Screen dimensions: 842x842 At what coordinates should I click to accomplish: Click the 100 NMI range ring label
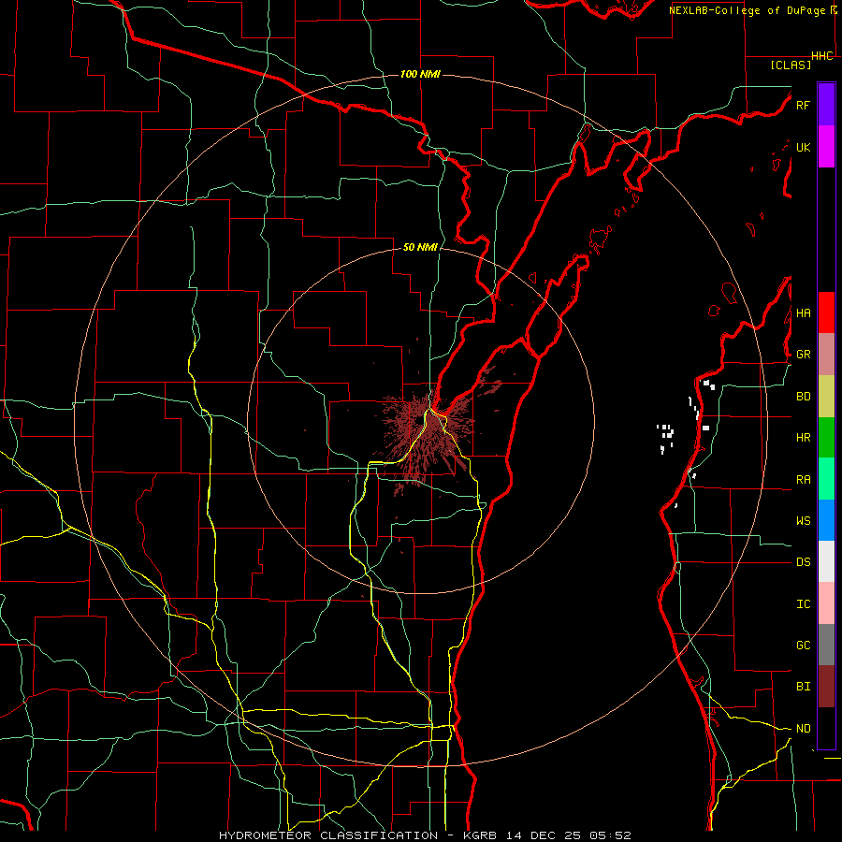[420, 74]
